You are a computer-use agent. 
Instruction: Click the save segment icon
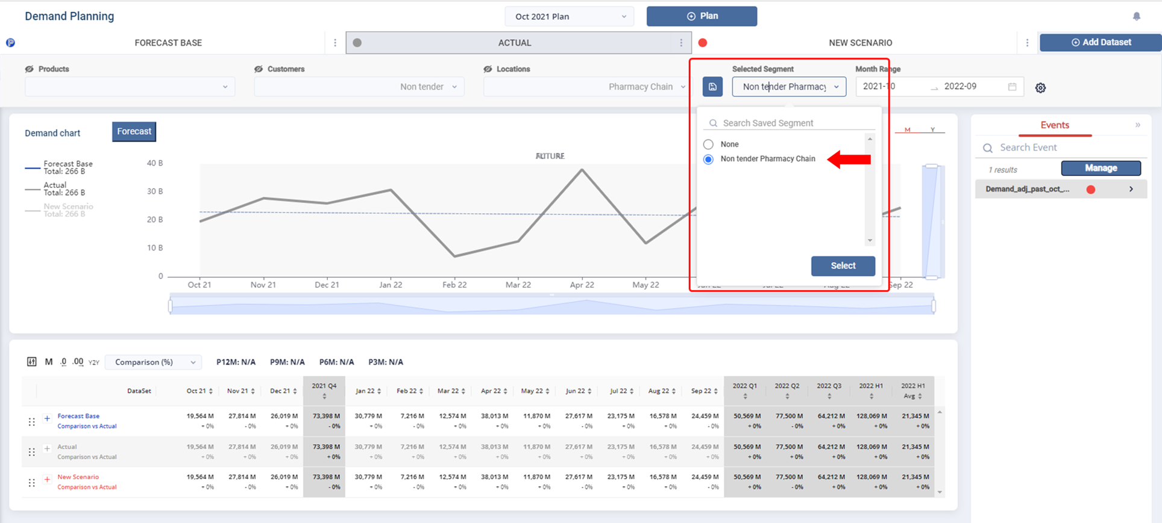pos(712,87)
